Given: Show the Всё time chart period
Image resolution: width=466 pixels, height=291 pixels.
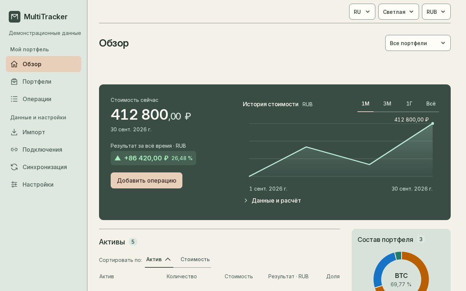Looking at the screenshot, I should [x=431, y=104].
